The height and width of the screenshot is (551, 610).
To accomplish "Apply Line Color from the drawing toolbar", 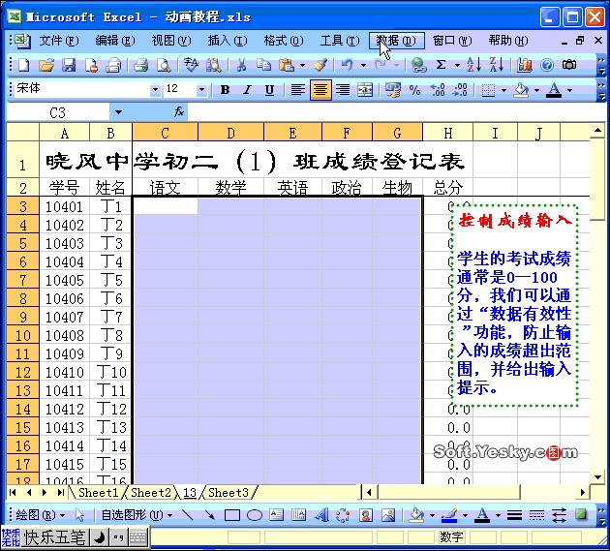I will pos(449,515).
